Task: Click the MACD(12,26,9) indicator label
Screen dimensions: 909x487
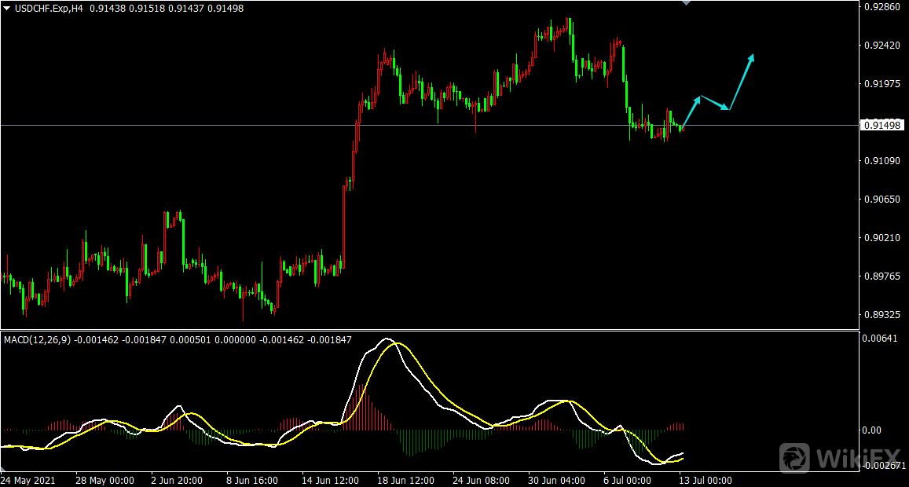Action: (38, 340)
